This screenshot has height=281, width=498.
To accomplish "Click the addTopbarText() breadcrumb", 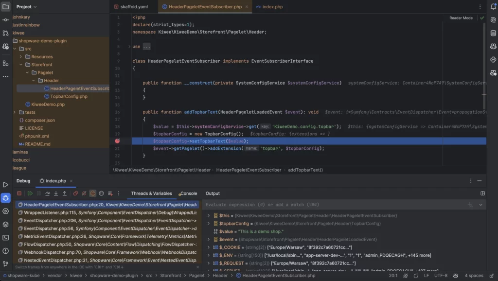I will 305,170.
